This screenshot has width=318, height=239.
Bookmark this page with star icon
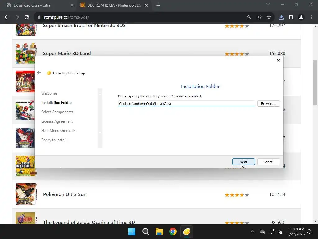point(269,17)
